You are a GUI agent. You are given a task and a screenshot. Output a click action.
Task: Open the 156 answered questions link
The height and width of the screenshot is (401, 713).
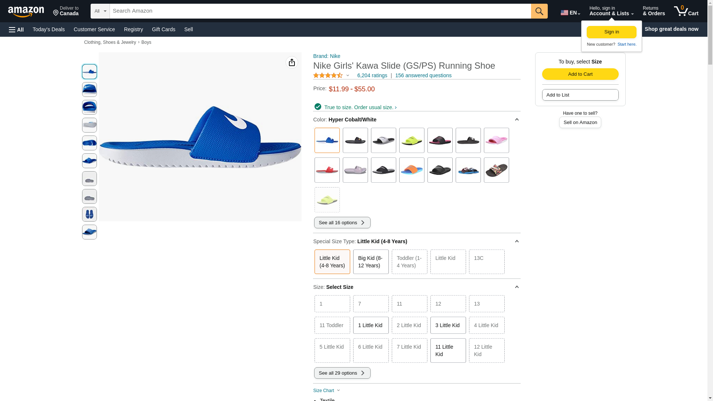point(423,75)
